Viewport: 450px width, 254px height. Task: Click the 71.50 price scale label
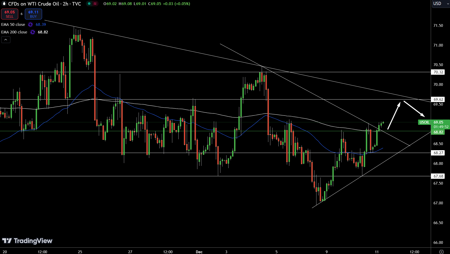point(438,26)
